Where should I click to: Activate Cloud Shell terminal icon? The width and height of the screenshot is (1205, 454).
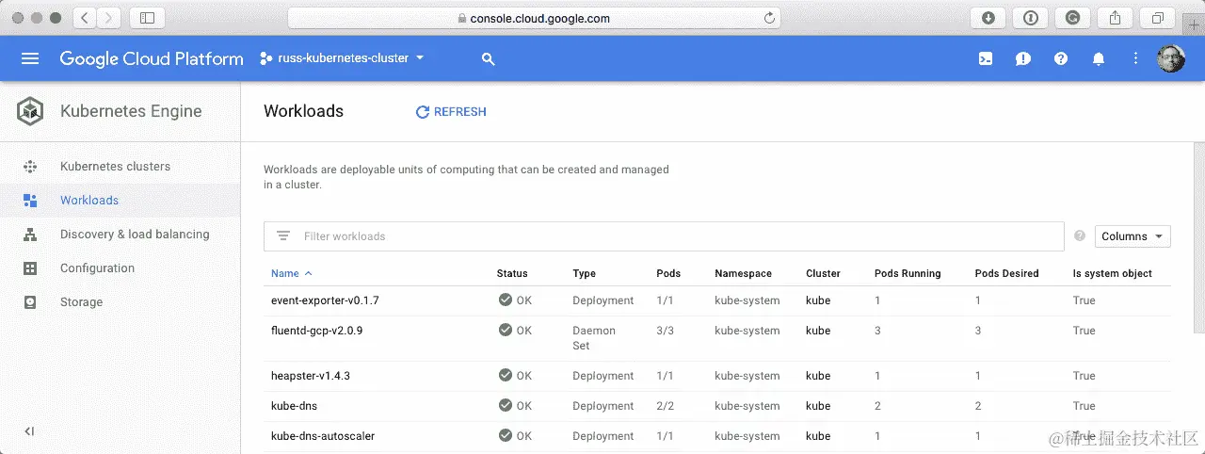point(986,58)
